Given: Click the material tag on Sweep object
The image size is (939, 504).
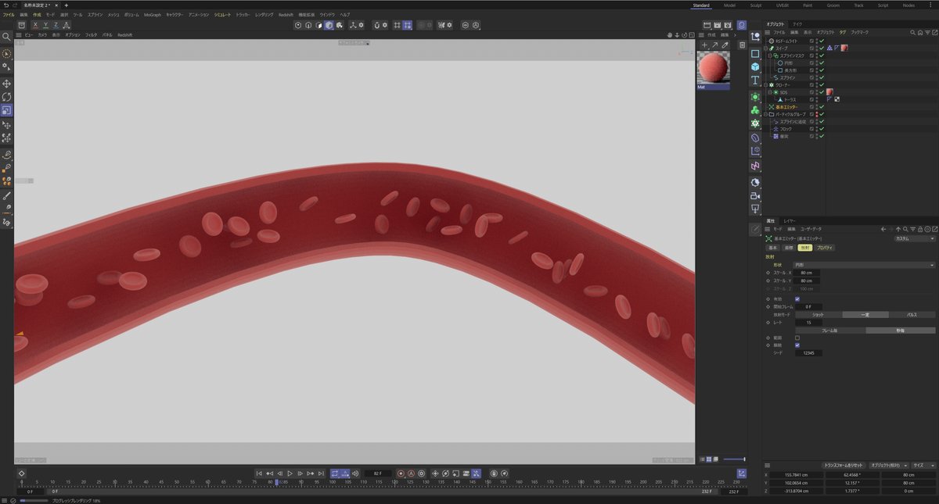Looking at the screenshot, I should click(845, 48).
